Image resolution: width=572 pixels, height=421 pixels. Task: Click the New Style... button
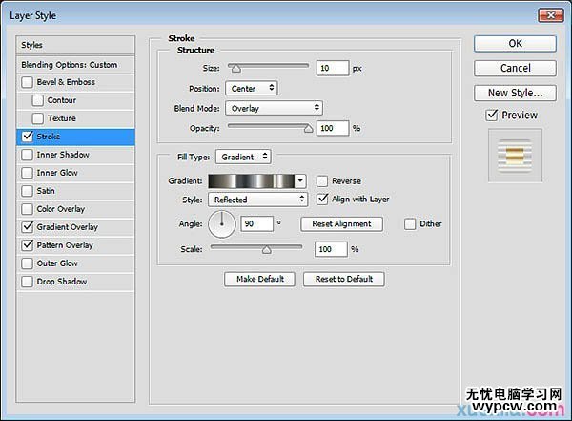point(515,93)
